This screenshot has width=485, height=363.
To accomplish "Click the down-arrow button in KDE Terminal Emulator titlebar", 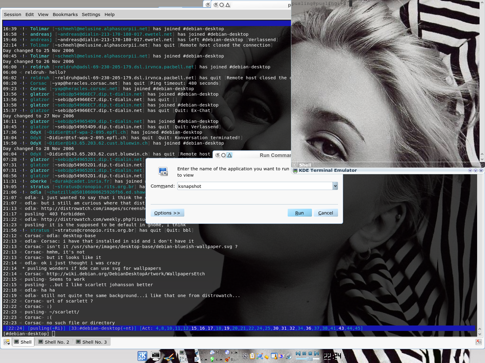I will tap(476, 171).
